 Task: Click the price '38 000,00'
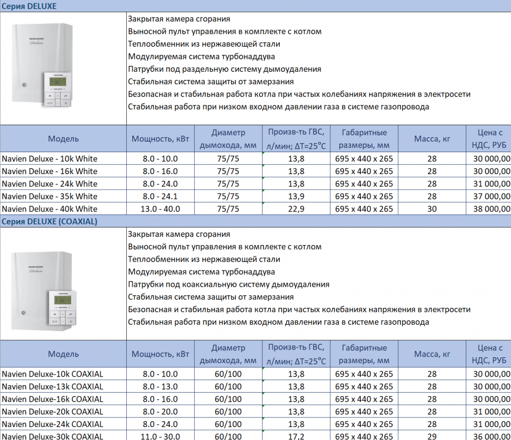coord(492,209)
